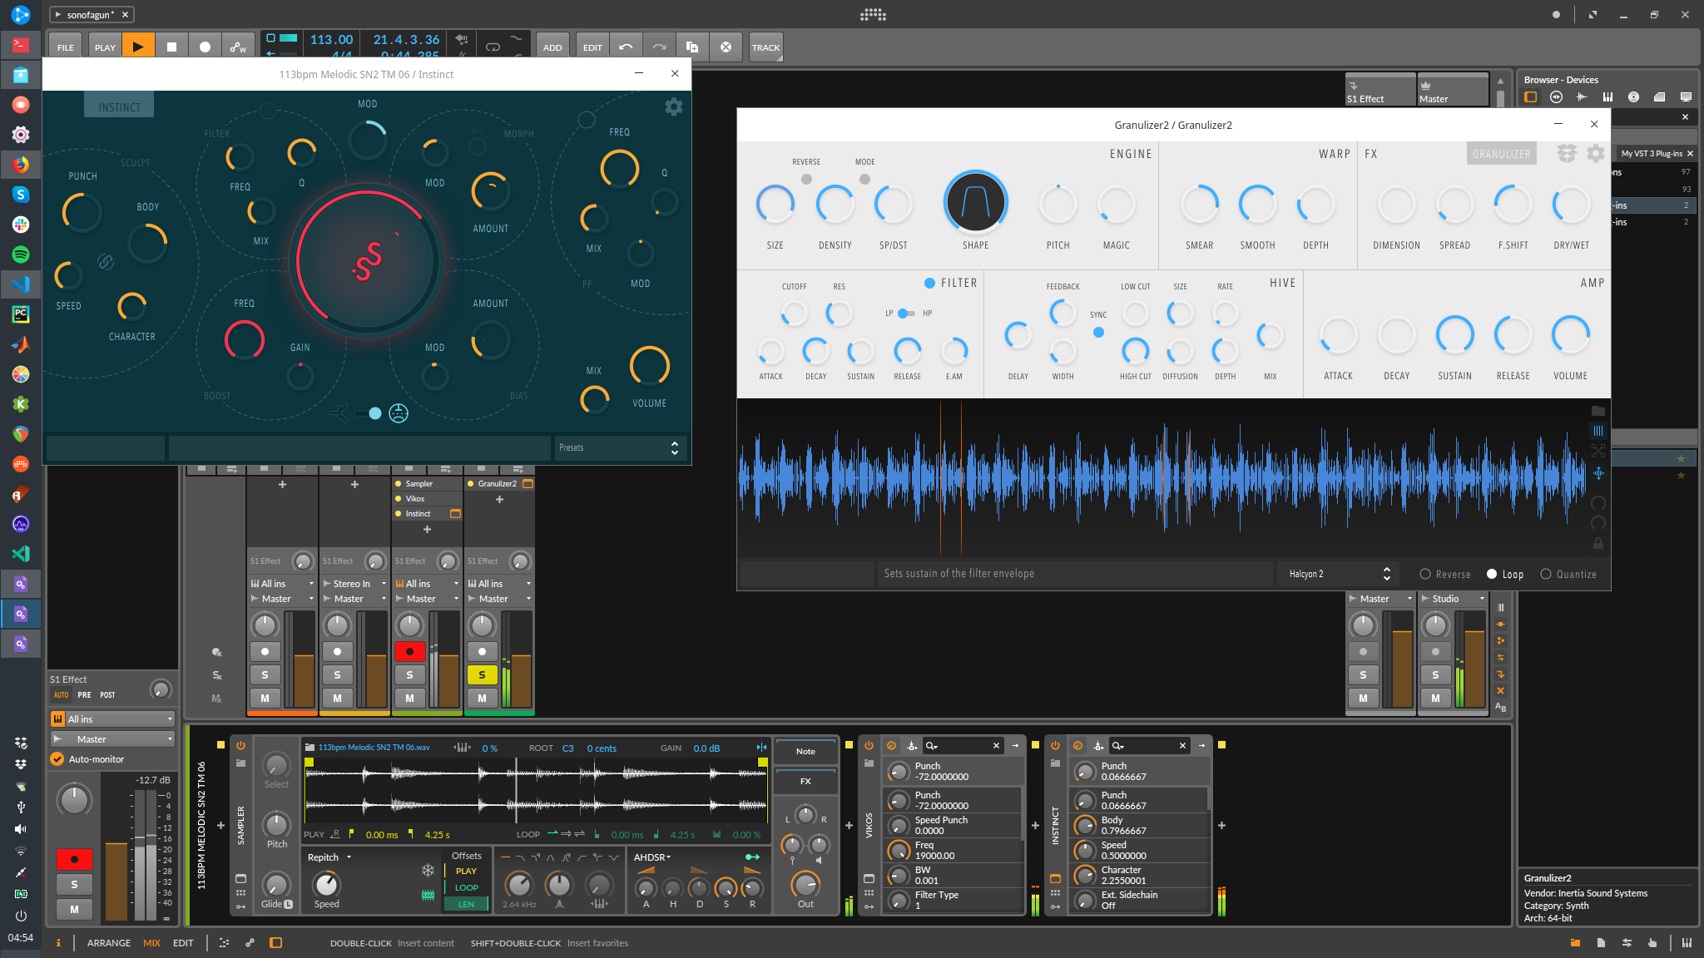The height and width of the screenshot is (958, 1704).
Task: Show the Multisamples browser piano-keys tab
Action: [x=1607, y=97]
